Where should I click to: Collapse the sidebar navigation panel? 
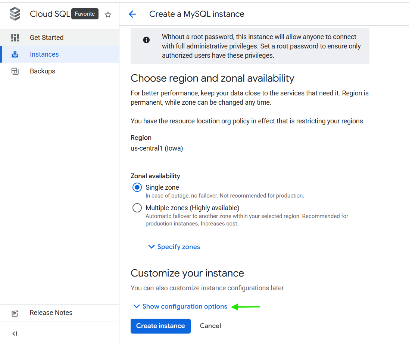point(15,334)
